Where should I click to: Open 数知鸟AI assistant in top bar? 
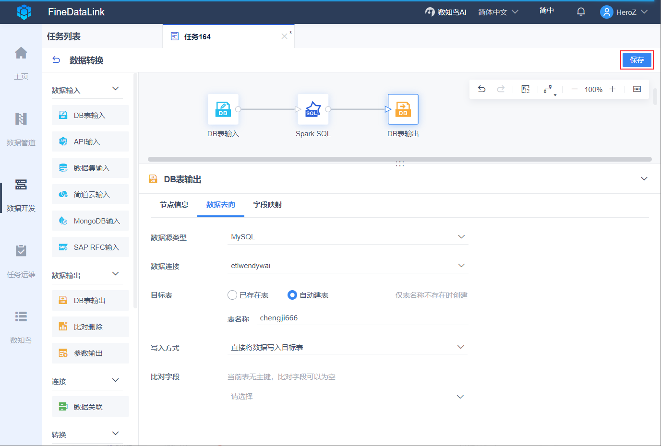click(x=445, y=12)
